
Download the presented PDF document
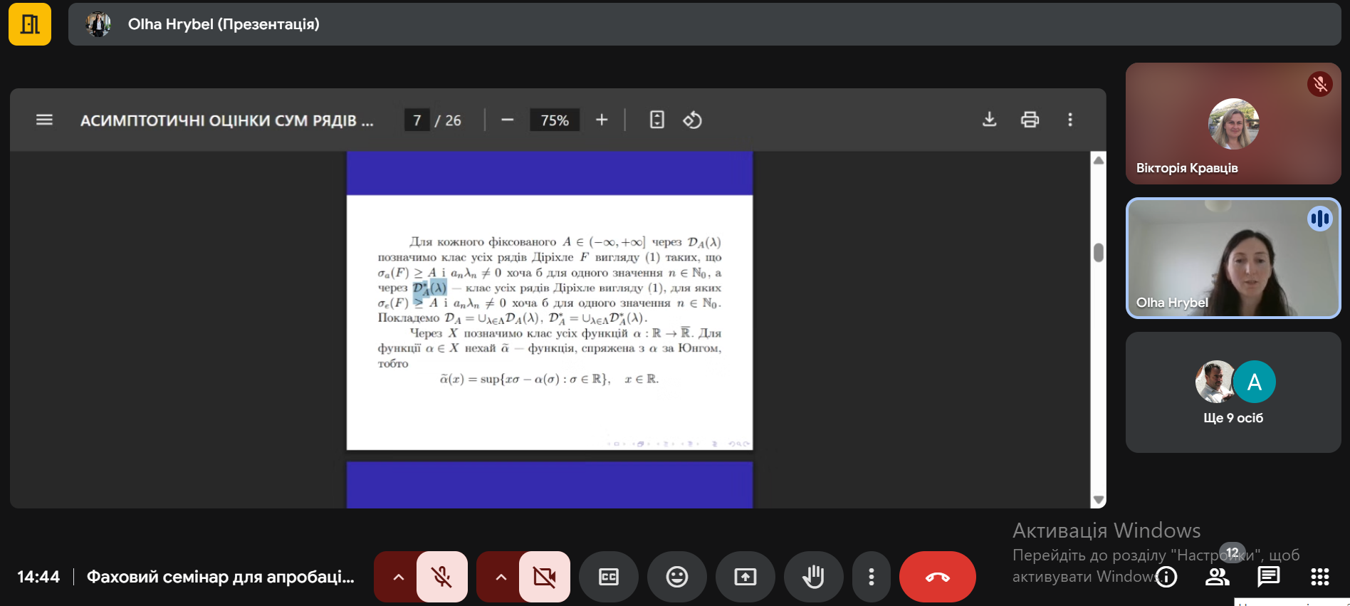pos(989,120)
